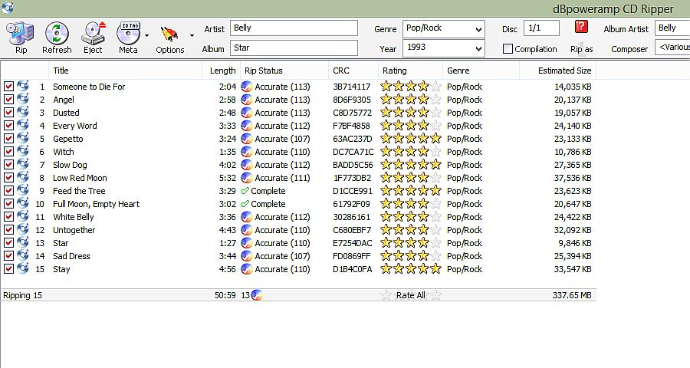Viewport: 690px width, 368px height.
Task: Uncheck track 1 Someone to Die For
Action: (x=8, y=87)
